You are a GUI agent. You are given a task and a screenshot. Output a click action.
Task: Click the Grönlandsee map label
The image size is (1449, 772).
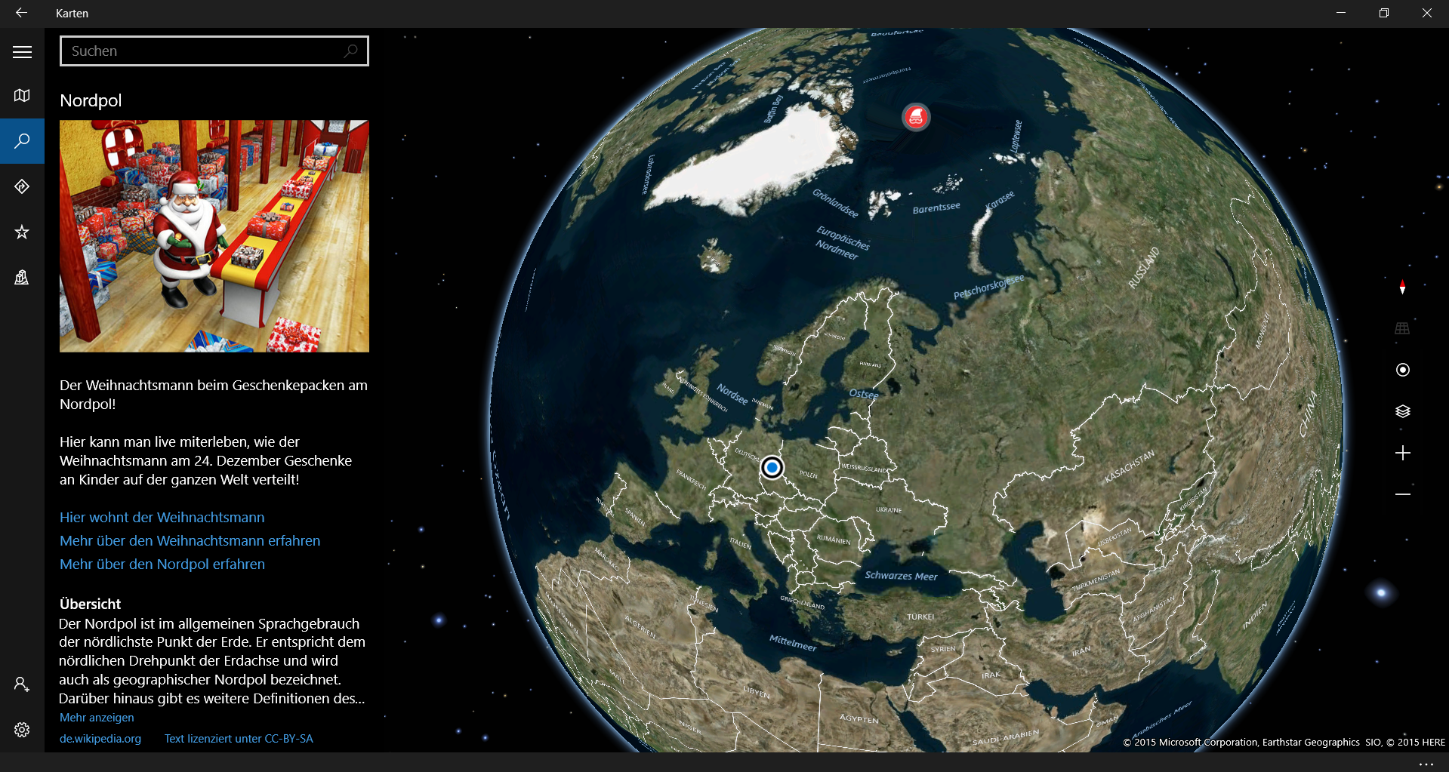835,203
